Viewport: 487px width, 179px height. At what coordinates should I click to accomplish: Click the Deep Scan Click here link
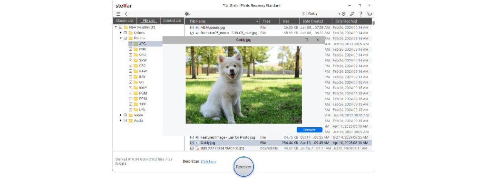click(208, 161)
